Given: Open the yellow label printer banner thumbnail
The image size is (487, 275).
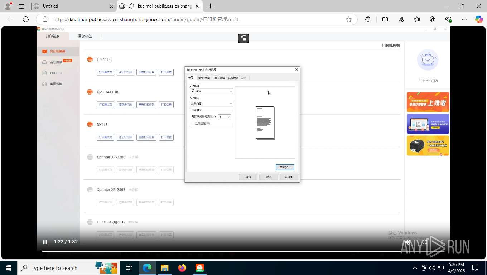Looking at the screenshot, I should [x=428, y=145].
